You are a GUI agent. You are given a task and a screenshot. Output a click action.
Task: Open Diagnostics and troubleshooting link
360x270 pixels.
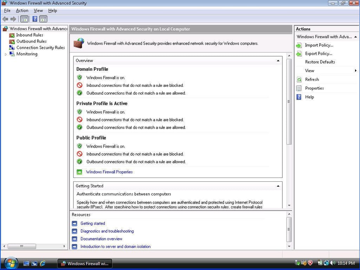107,231
